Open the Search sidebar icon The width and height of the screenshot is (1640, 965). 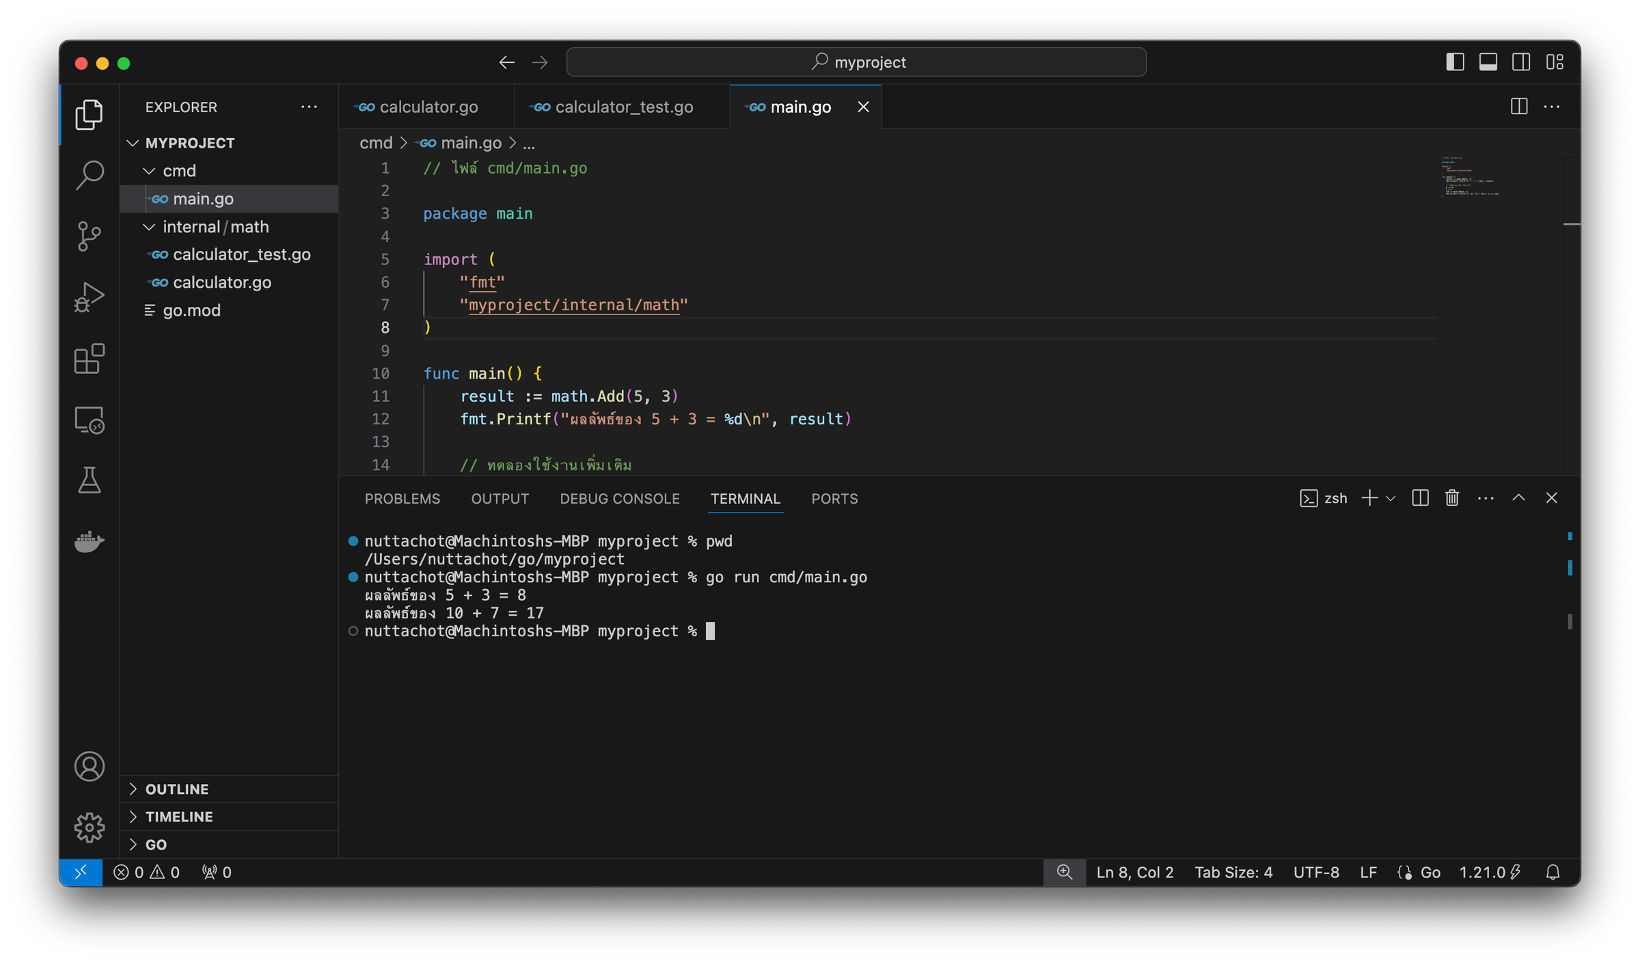tap(89, 175)
